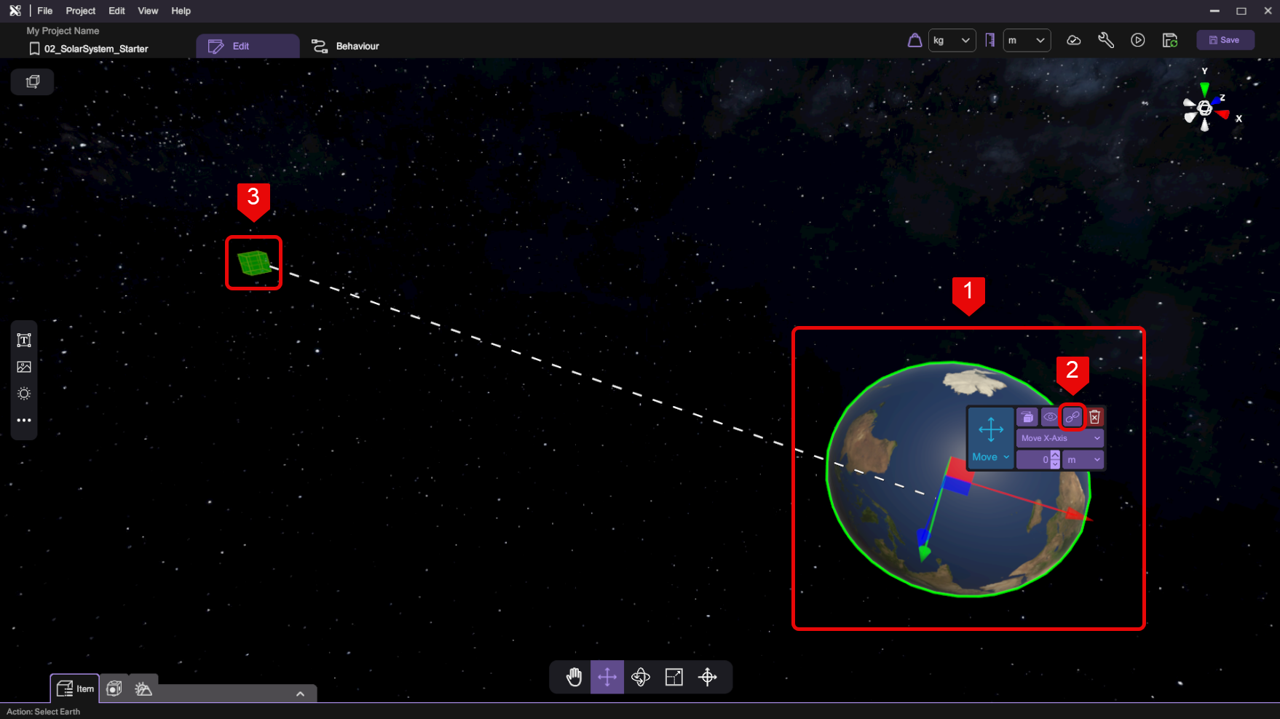Select the focus target tool in bottom toolbar
The width and height of the screenshot is (1280, 719).
tap(708, 678)
